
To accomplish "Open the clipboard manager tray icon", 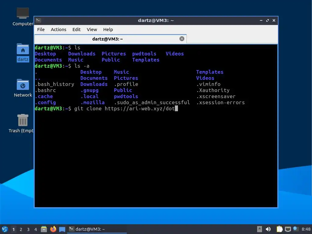I will click(279, 229).
